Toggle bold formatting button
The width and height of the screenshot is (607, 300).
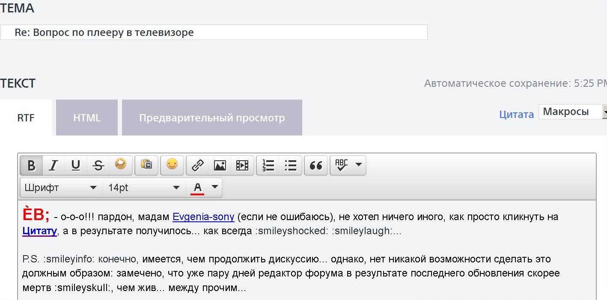[31, 165]
